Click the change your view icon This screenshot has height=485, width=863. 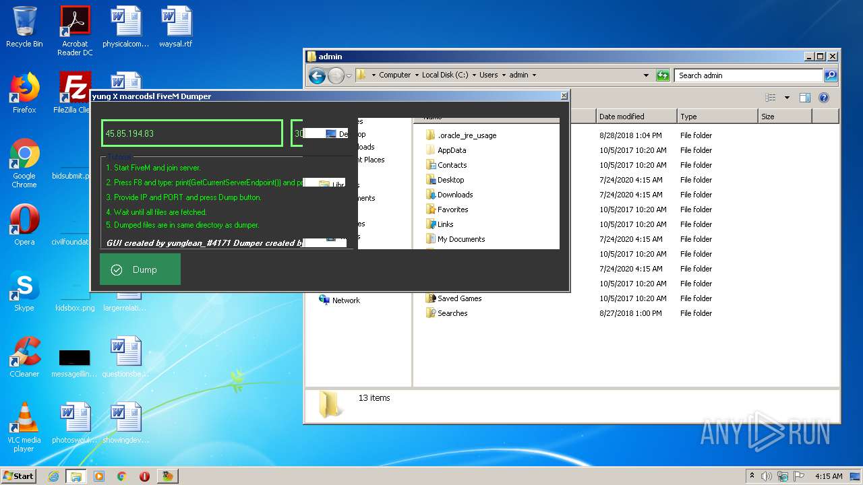pyautogui.click(x=771, y=98)
